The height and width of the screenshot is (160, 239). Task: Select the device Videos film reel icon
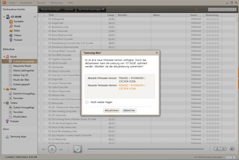11,35
